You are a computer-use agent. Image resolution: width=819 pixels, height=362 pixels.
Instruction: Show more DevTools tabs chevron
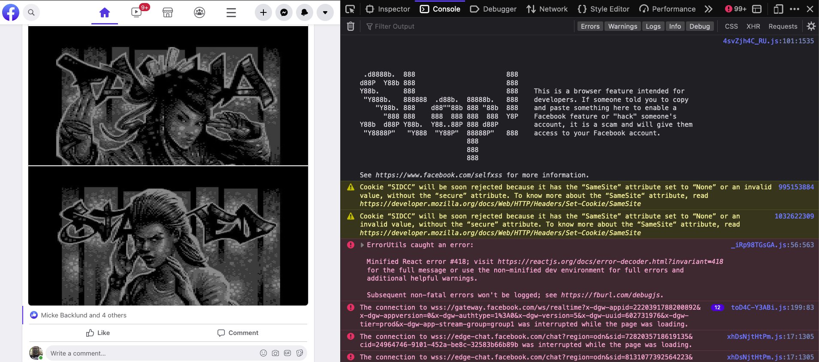pos(708,9)
